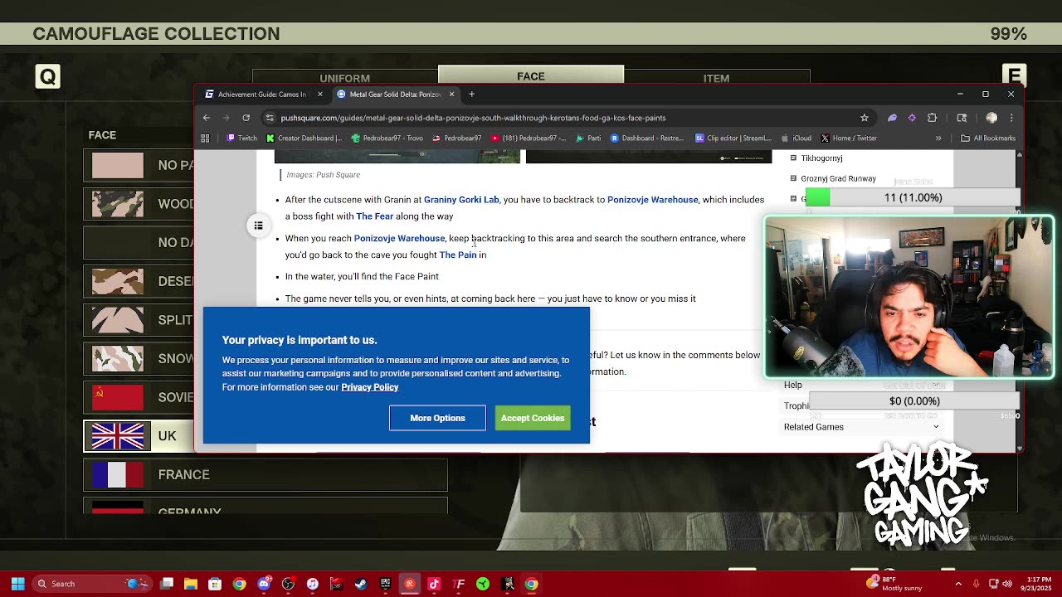
Task: Open the All Bookmarks folder
Action: click(x=988, y=138)
